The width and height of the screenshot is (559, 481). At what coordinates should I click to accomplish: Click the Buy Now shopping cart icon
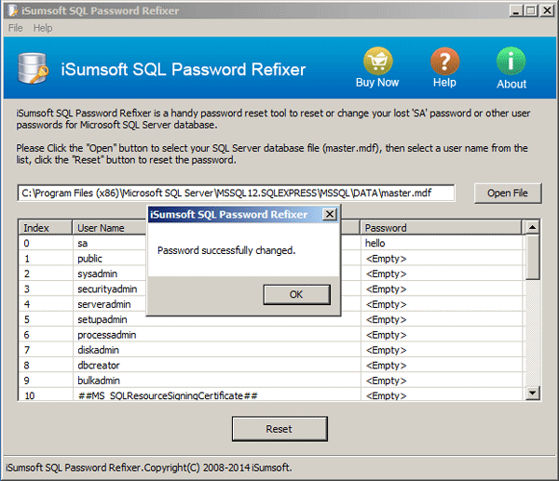tap(378, 60)
